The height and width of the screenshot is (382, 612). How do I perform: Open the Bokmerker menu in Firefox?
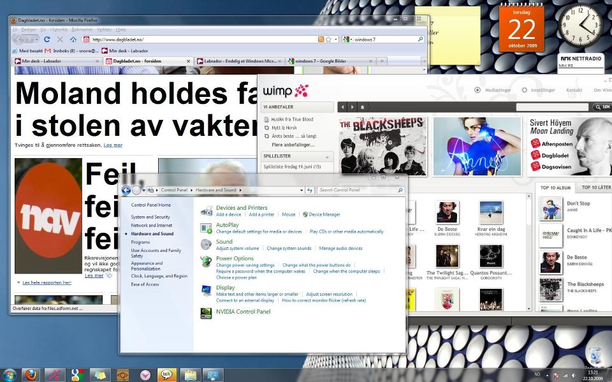tap(82, 30)
